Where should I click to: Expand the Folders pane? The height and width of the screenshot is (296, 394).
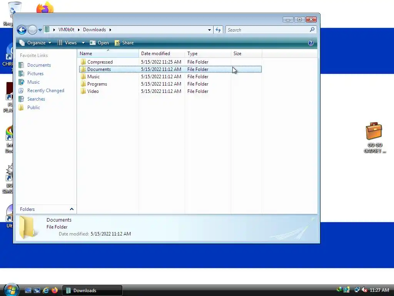47,209
